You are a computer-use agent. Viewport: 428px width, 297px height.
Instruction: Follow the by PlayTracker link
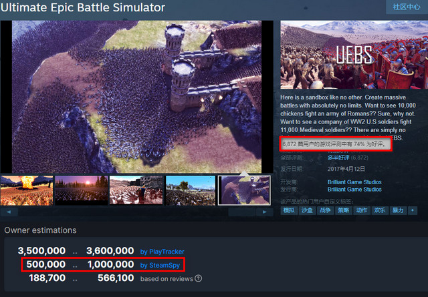pyautogui.click(x=162, y=251)
